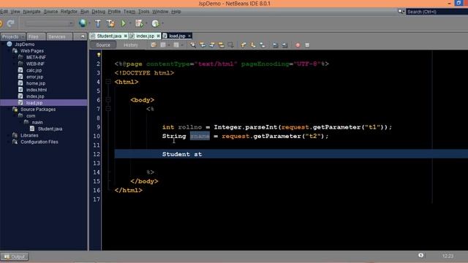The image size is (468, 263).
Task: Start macro recording red button
Action: [x=298, y=45]
